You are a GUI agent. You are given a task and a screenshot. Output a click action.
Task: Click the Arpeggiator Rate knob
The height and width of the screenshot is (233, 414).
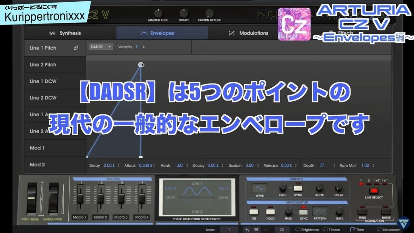tap(289, 211)
